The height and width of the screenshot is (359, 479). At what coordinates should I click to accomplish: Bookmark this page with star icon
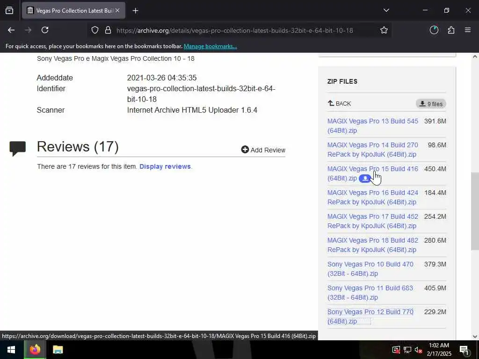[x=384, y=30]
